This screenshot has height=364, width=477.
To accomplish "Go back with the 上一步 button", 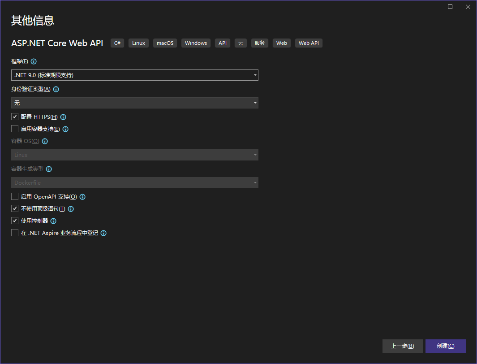I will 403,346.
